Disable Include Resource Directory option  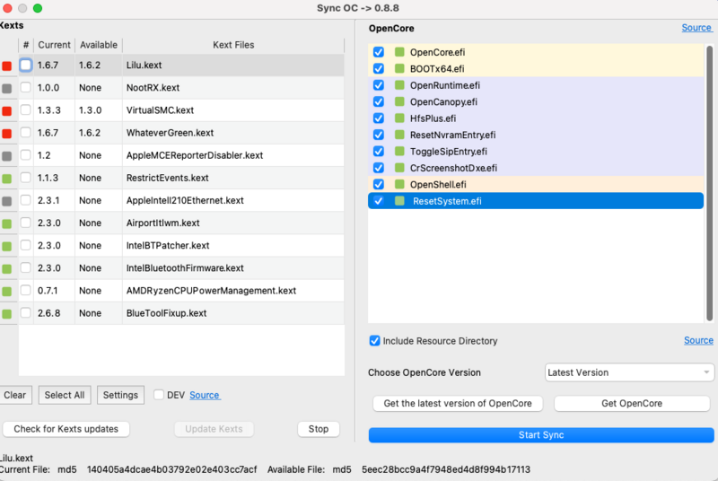pyautogui.click(x=375, y=341)
